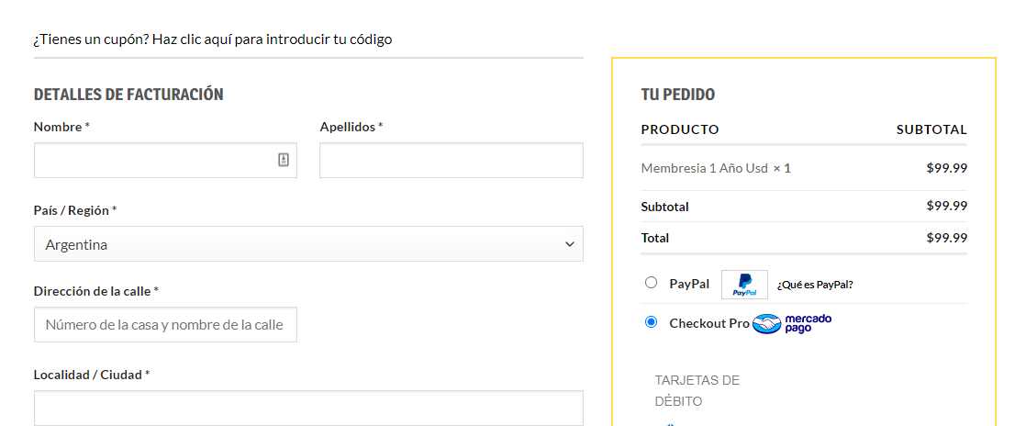Click the Localidad / Ciudad input field
Image resolution: width=1026 pixels, height=426 pixels.
pos(309,409)
